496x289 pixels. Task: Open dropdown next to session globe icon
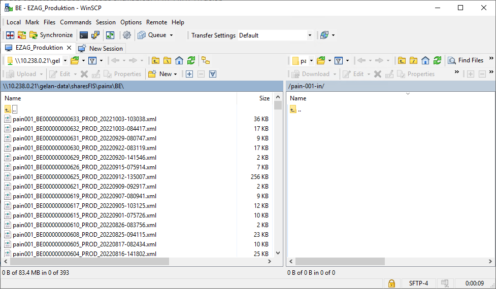(x=333, y=35)
